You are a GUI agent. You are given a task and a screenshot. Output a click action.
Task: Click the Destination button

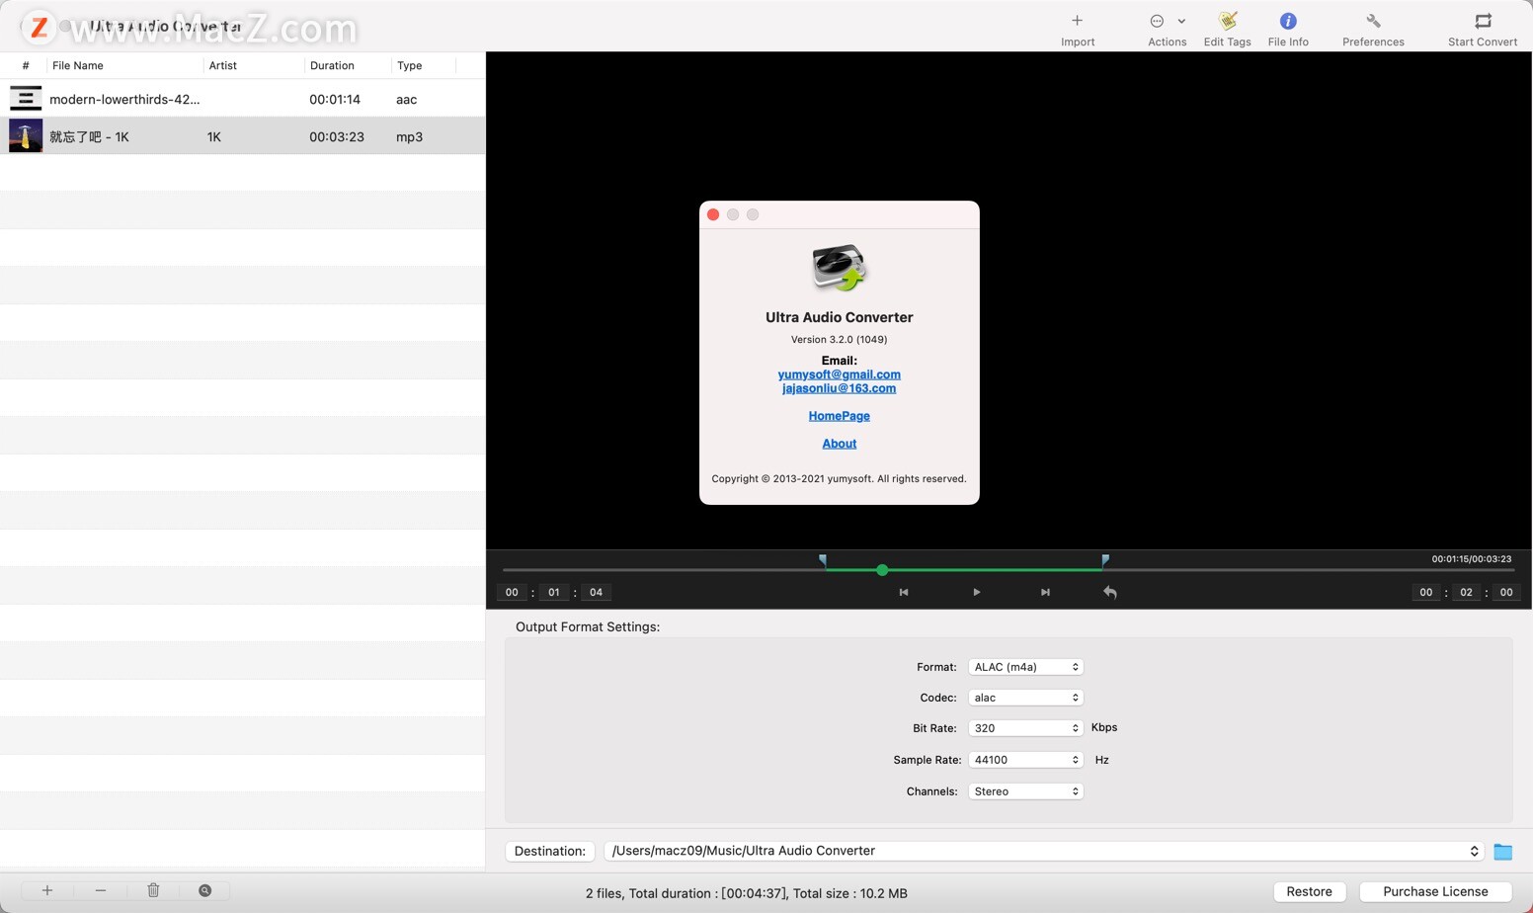coord(550,851)
